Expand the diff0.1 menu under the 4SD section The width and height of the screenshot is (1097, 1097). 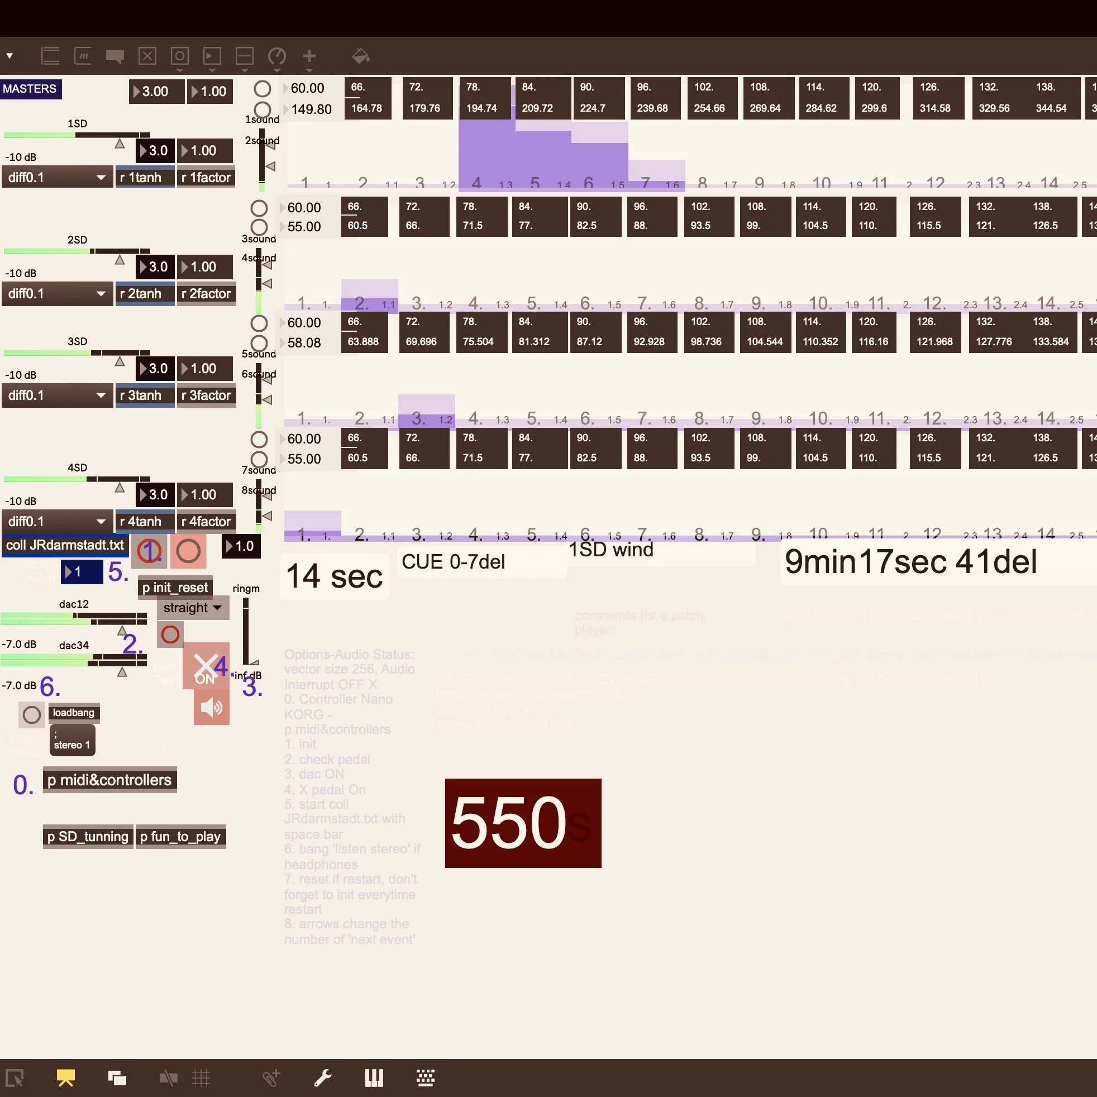coord(57,521)
